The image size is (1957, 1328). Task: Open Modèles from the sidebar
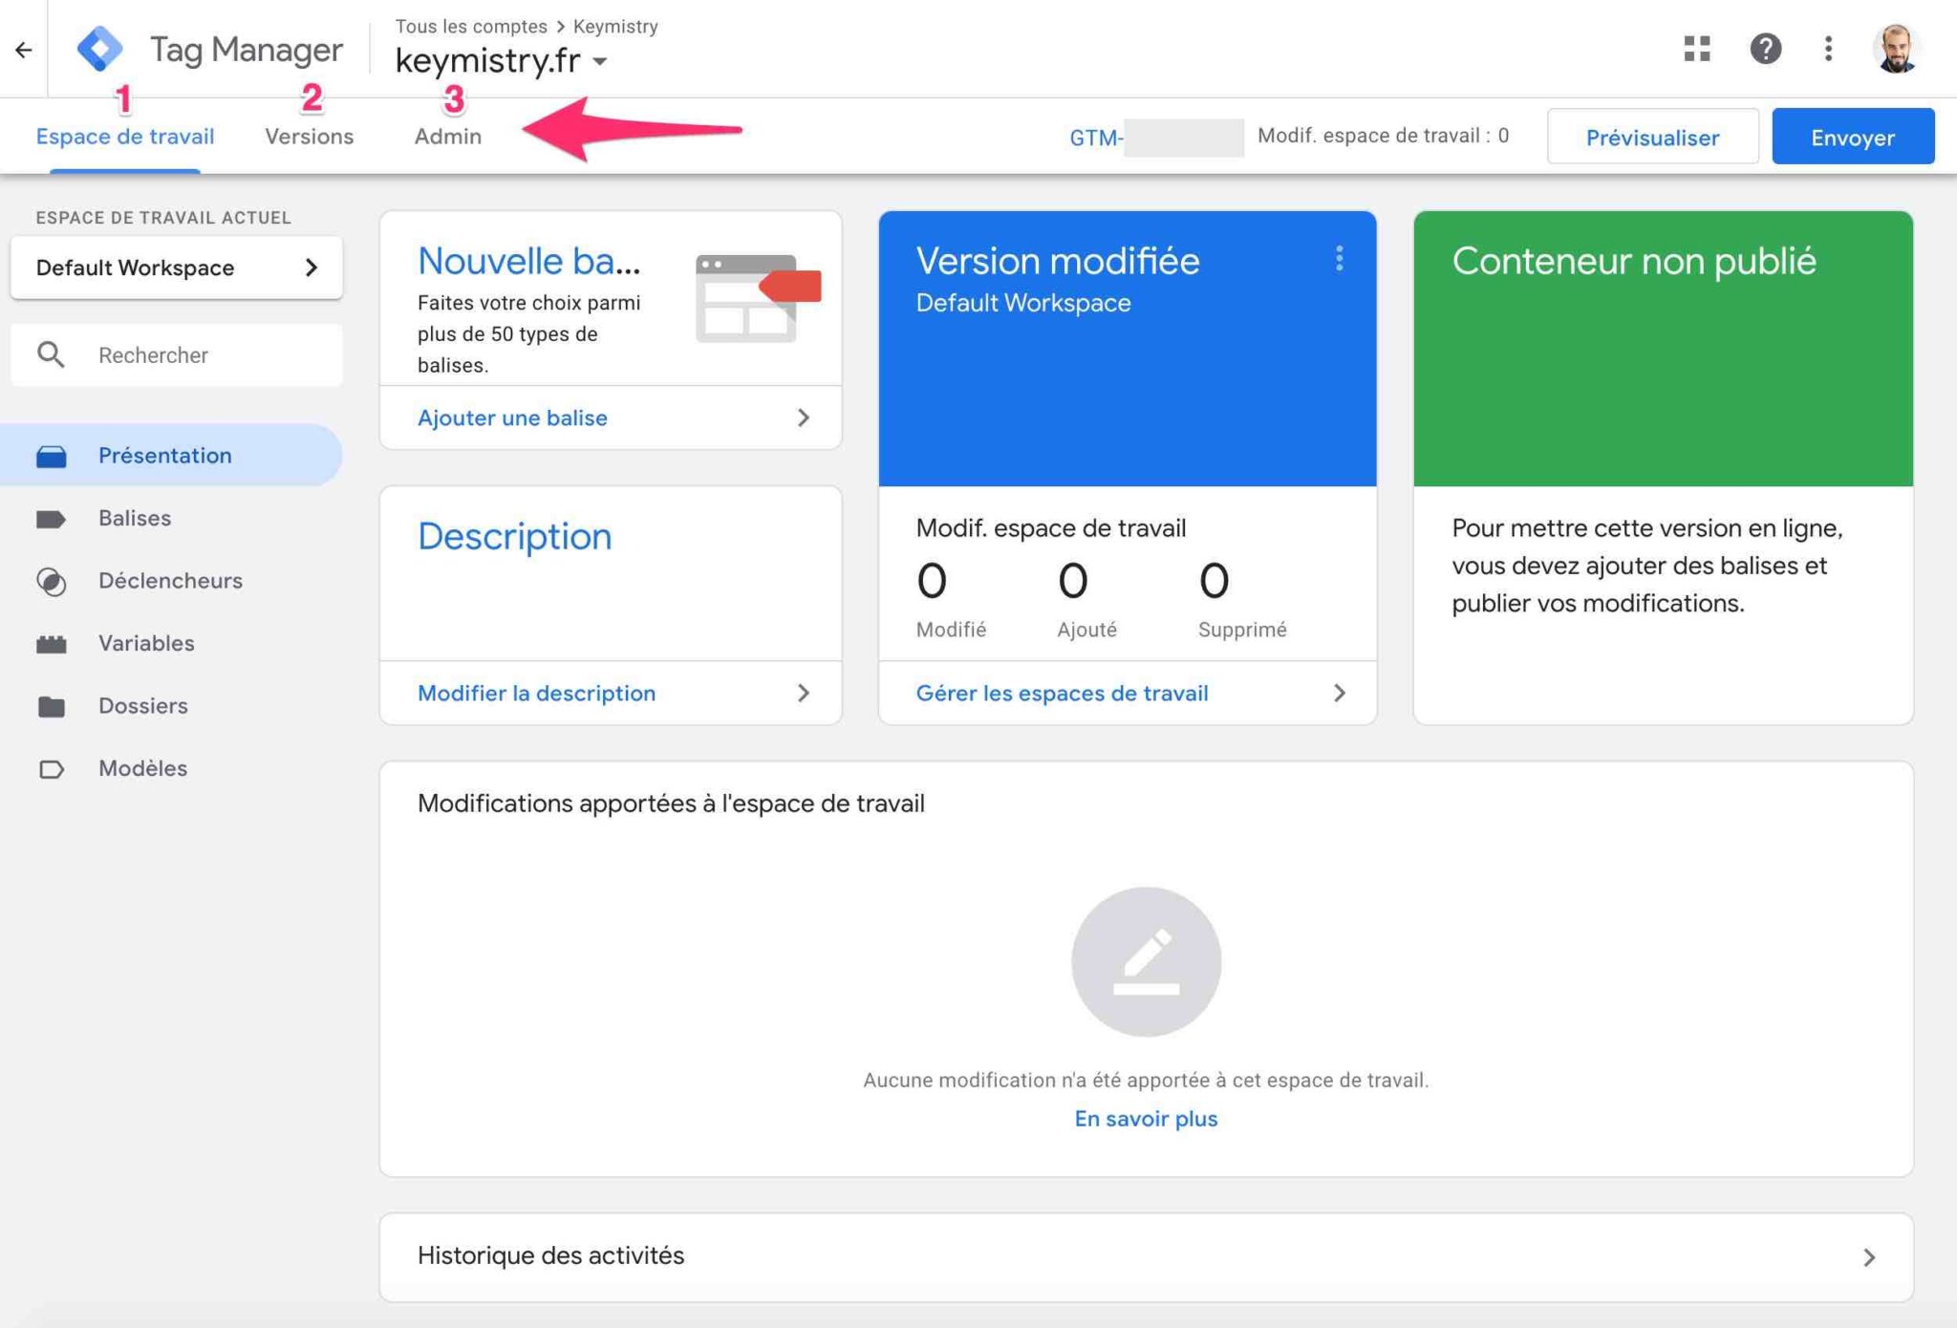[x=141, y=768]
